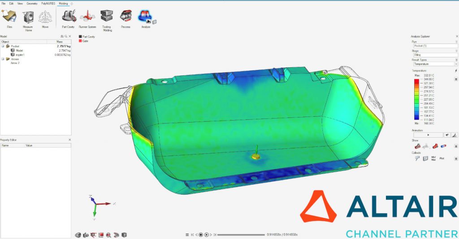Toggle Min/Max callouts in Analysis Explorer
The image size is (459, 239).
click(433, 158)
